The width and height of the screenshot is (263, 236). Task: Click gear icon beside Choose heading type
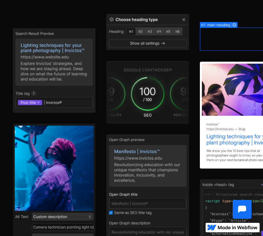[x=111, y=20]
